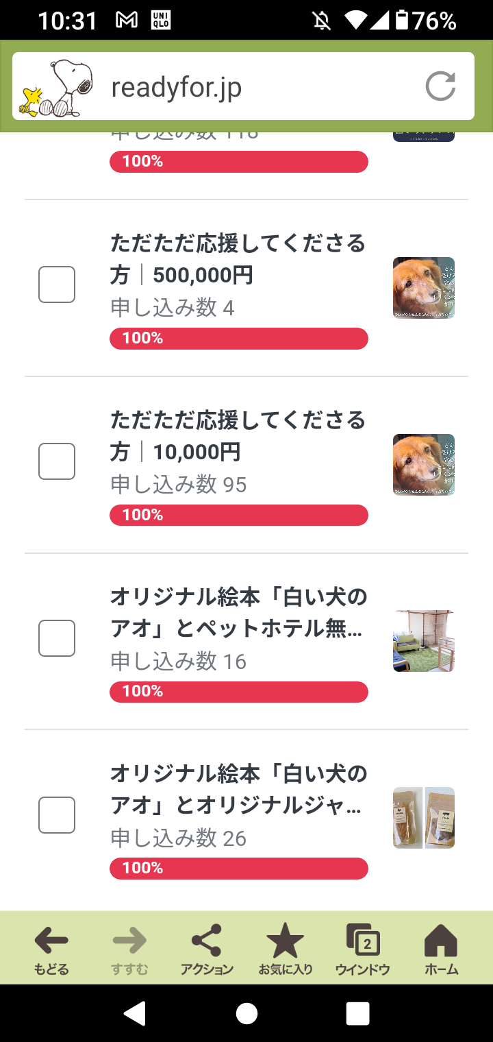The image size is (493, 1042).
Task: Tap the お気に入り star icon
Action: (285, 949)
